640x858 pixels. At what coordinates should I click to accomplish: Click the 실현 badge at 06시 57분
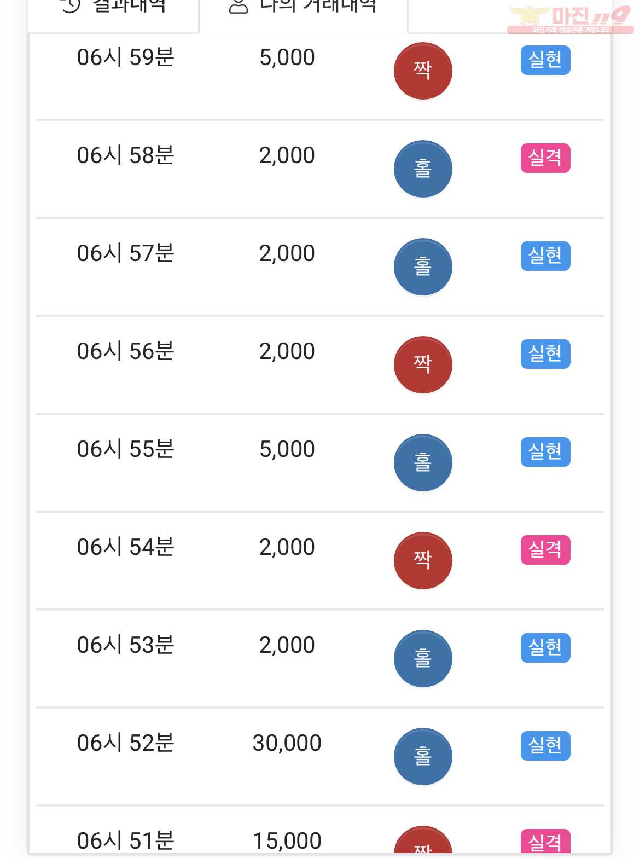pyautogui.click(x=545, y=256)
